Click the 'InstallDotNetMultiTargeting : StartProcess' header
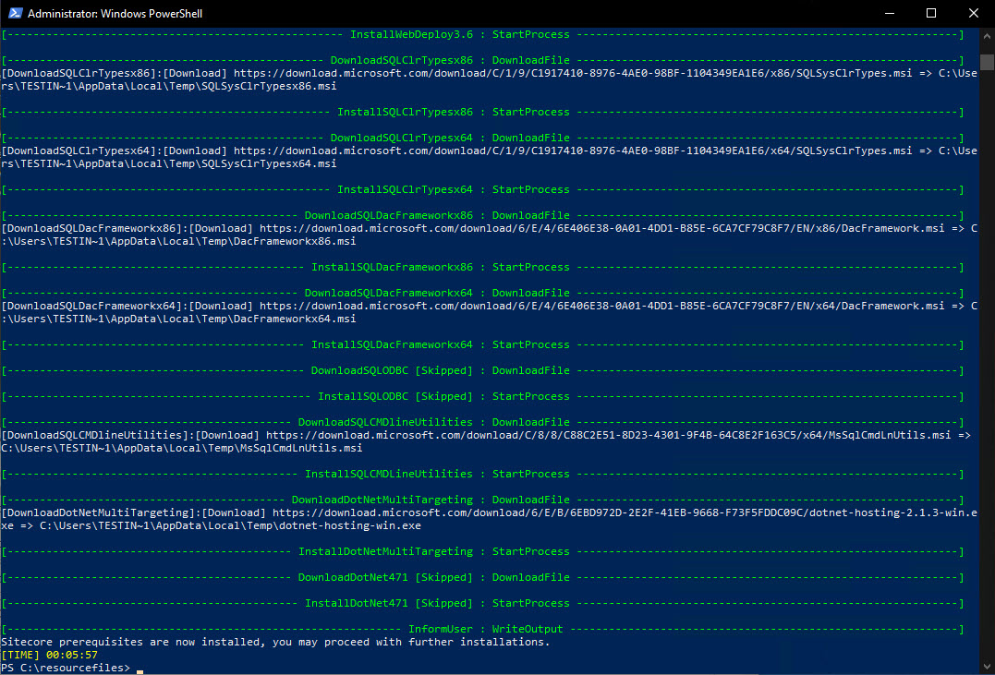The image size is (995, 675). pyautogui.click(x=482, y=552)
